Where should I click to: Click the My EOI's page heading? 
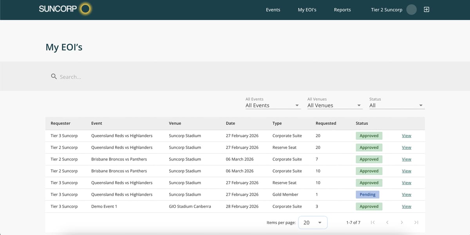(x=64, y=47)
